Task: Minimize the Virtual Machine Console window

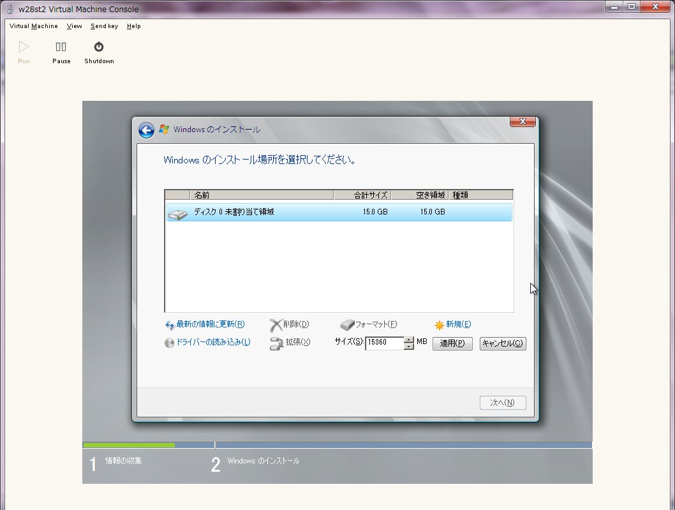Action: click(x=614, y=7)
